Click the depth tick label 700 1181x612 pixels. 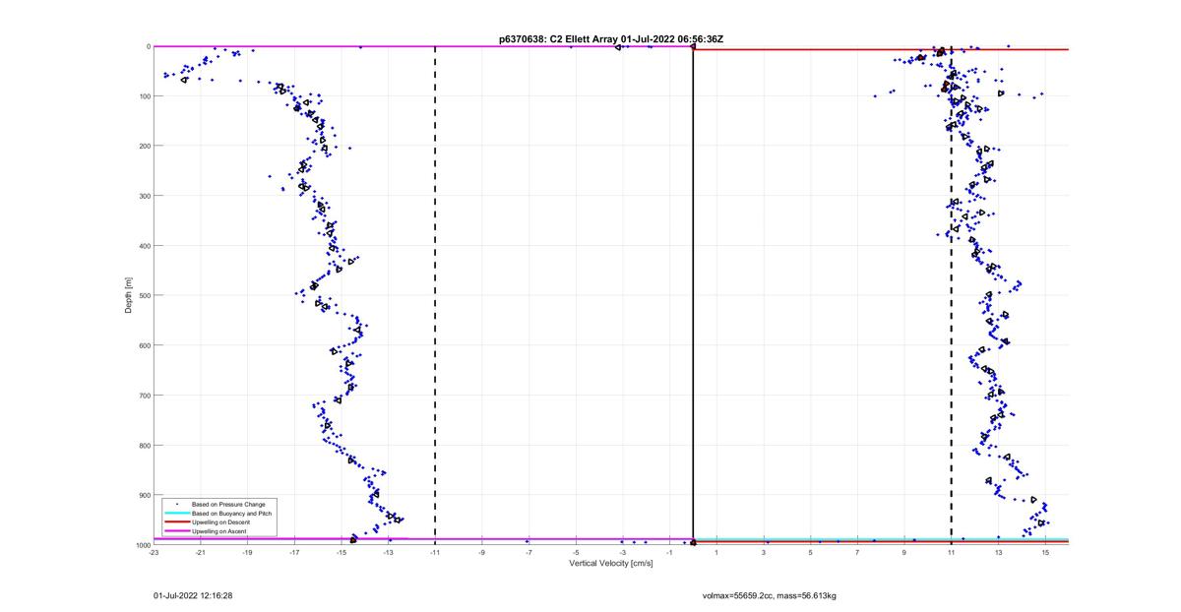coord(145,395)
